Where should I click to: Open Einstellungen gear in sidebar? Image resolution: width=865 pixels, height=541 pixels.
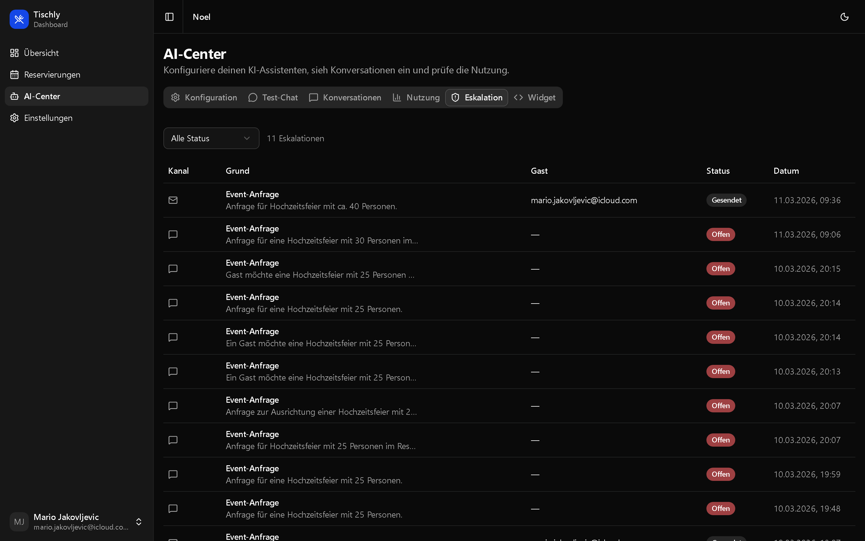tap(14, 118)
